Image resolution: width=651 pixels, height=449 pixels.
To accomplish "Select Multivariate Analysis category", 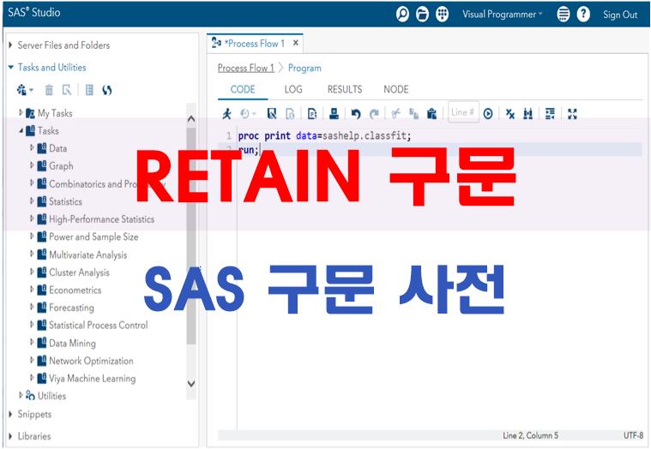I will pos(88,254).
